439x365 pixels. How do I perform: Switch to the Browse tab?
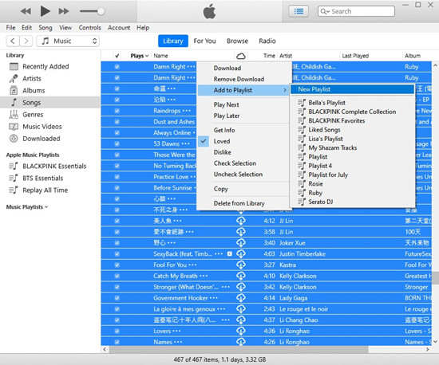pos(237,41)
